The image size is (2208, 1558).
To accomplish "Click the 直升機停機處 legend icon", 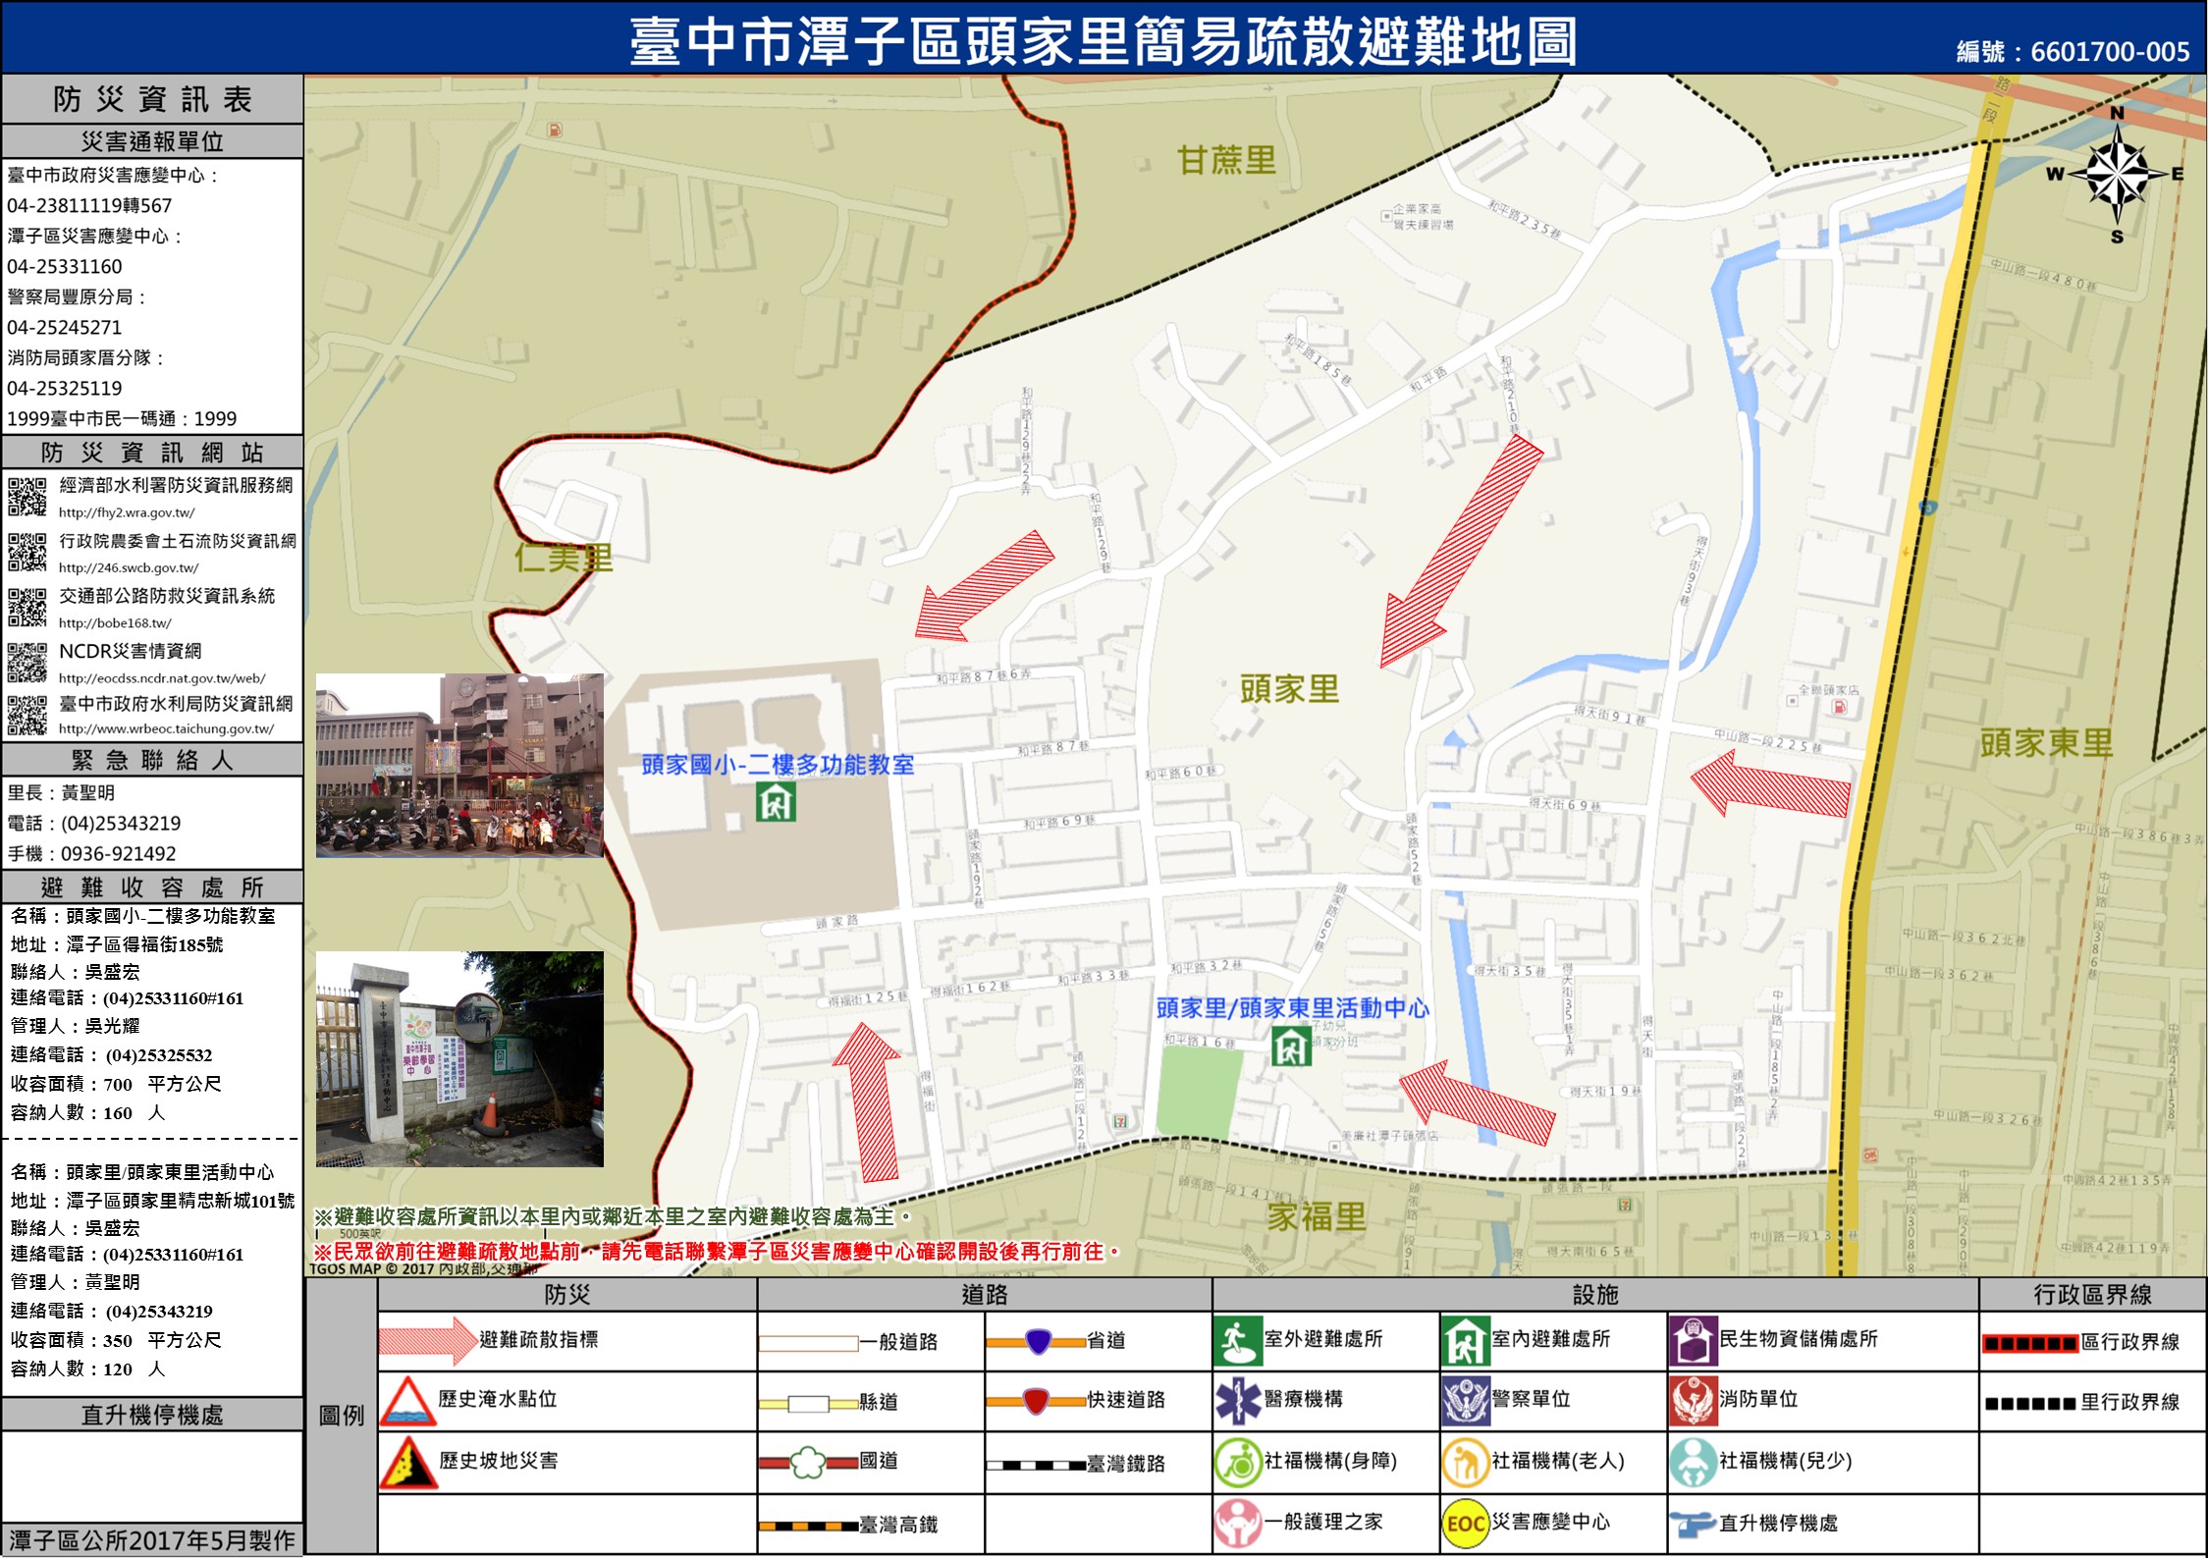I will [1692, 1524].
